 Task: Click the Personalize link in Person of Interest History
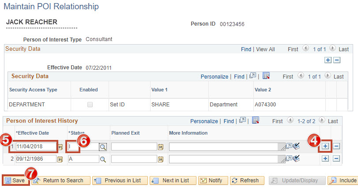click(x=204, y=121)
